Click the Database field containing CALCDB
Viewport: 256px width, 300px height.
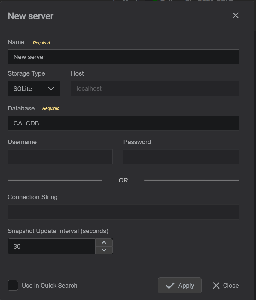[x=123, y=123]
